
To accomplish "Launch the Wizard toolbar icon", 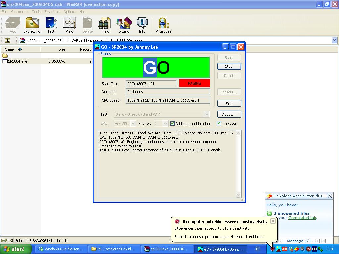I will point(124,25).
